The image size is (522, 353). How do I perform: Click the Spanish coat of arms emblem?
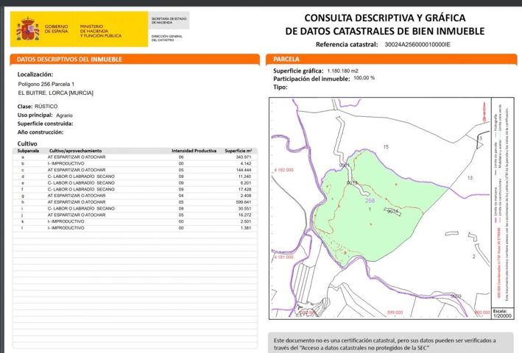[28, 29]
